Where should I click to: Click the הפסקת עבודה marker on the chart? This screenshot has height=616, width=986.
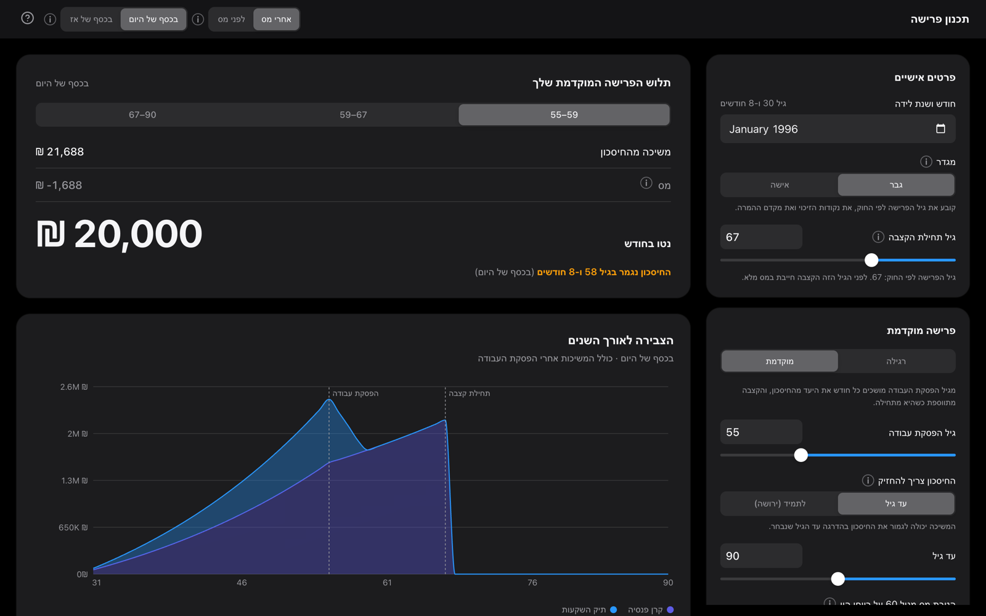coord(356,393)
